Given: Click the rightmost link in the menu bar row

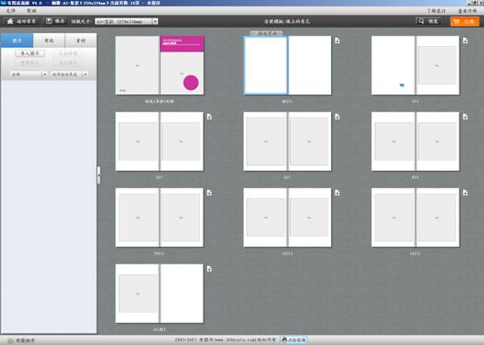Looking at the screenshot, I should [467, 10].
